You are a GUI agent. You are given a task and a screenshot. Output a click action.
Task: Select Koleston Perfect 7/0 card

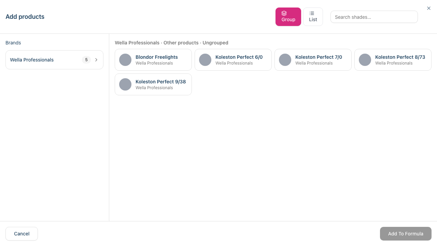313,60
